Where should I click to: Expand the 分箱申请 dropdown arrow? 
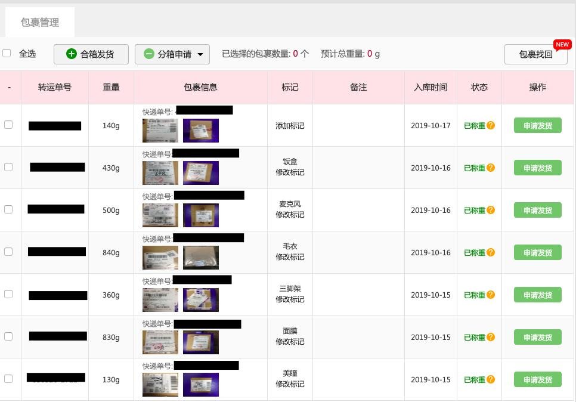(201, 54)
